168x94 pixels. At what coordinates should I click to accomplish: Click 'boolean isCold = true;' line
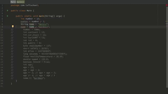pyautogui.click(x=36, y=62)
